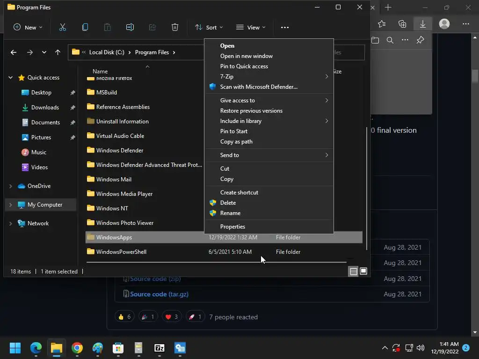The width and height of the screenshot is (479, 359).
Task: Open Documents in Quick access
Action: pos(45,122)
